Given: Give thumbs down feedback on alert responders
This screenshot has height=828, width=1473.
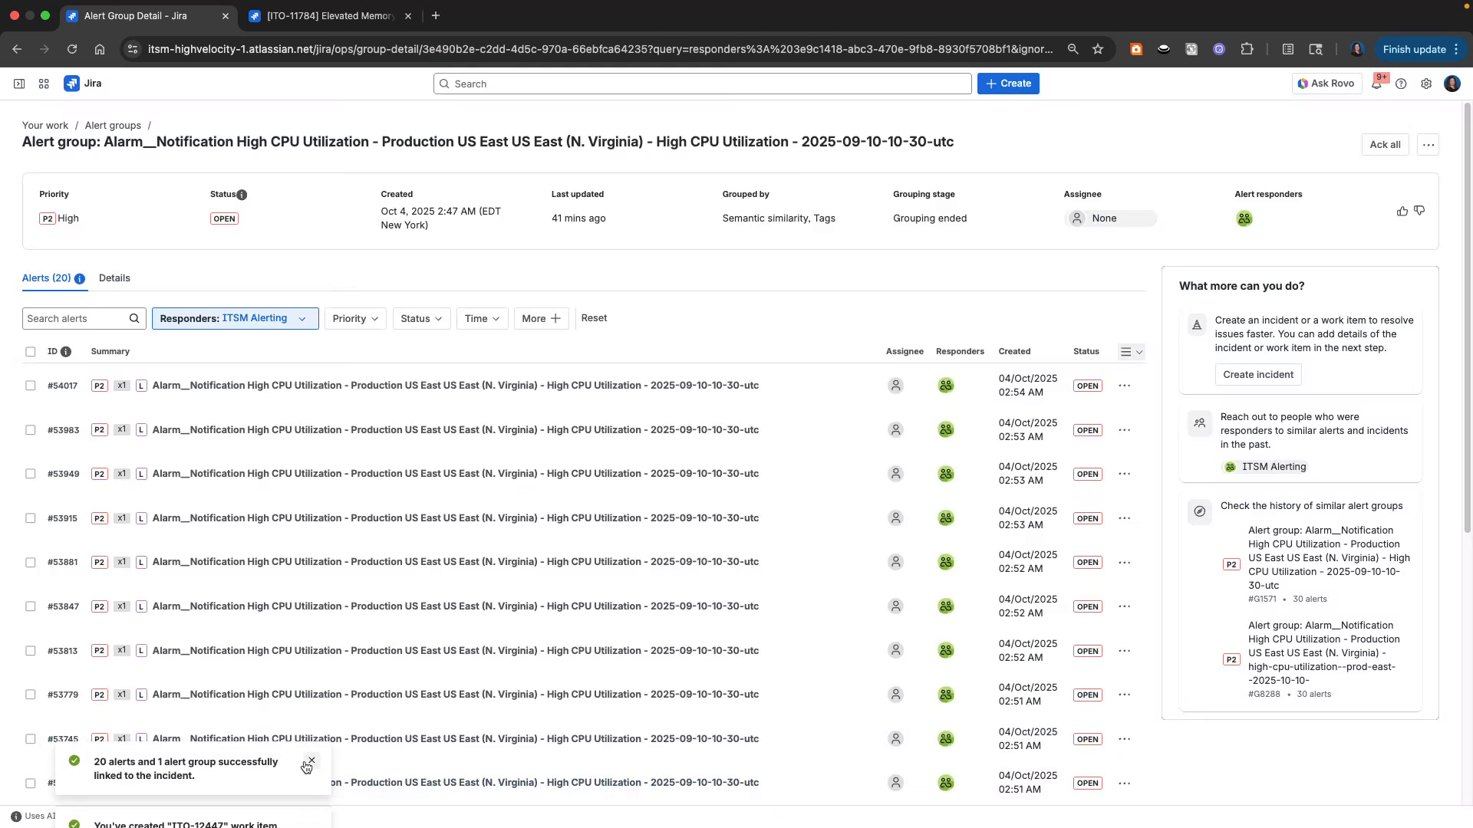Looking at the screenshot, I should (1420, 211).
